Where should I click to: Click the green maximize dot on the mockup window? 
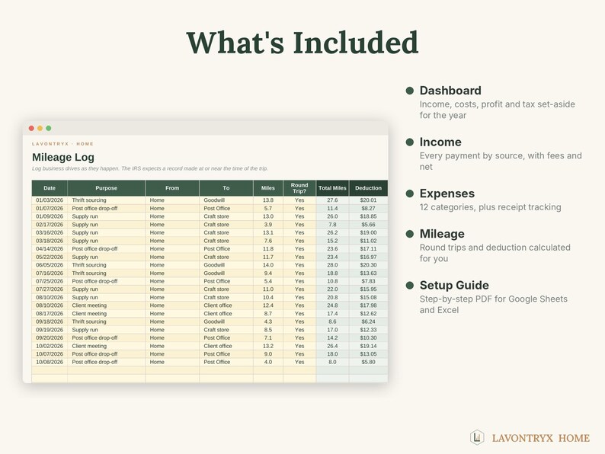[x=48, y=128]
